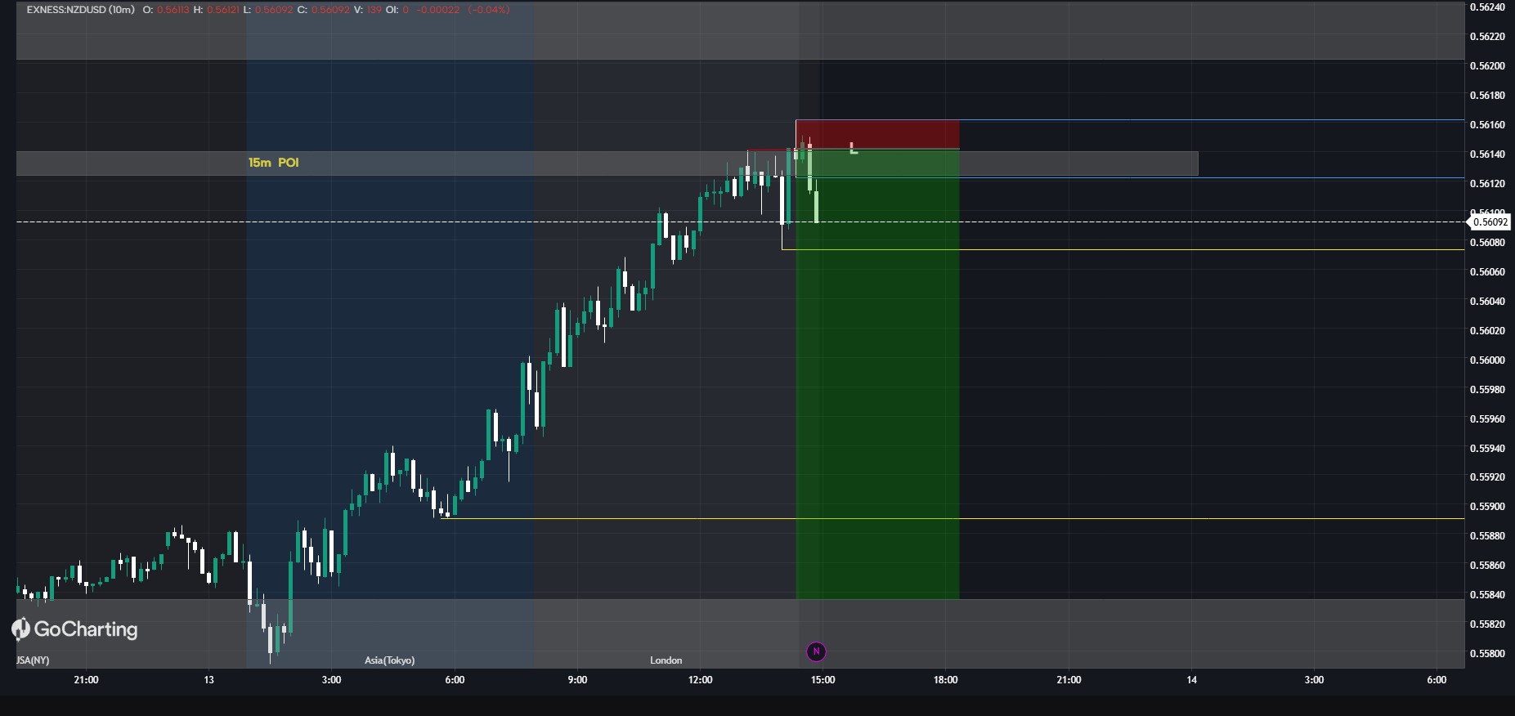Click the 0.56160 price axis label
Viewport: 1515px width, 716px height.
(1487, 125)
